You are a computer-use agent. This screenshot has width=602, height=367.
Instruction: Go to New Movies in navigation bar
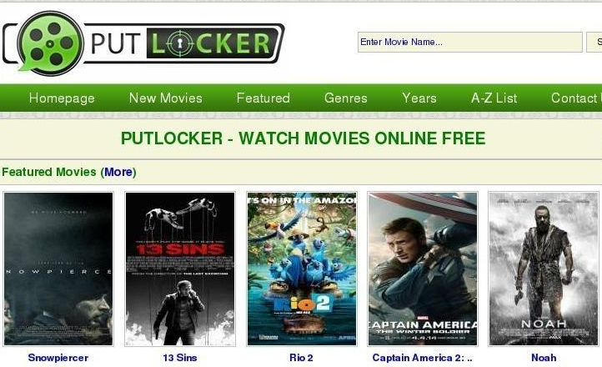pos(165,98)
